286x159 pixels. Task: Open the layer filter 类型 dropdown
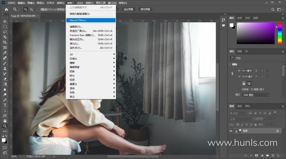click(x=237, y=113)
